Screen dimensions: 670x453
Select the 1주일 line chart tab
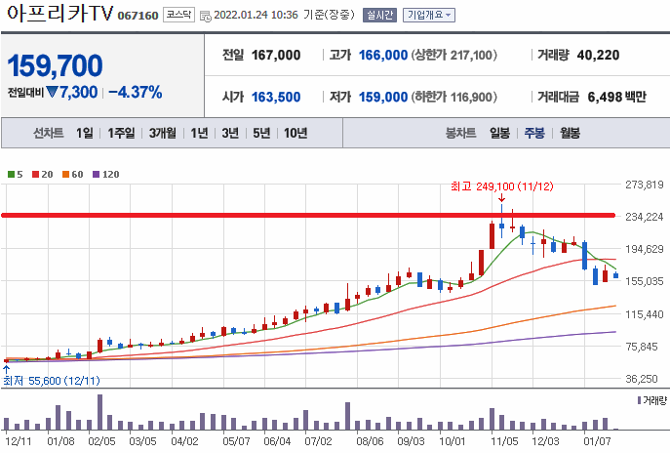point(121,133)
